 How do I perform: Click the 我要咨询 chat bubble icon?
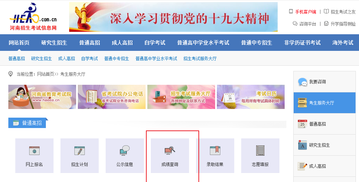tap(302, 82)
